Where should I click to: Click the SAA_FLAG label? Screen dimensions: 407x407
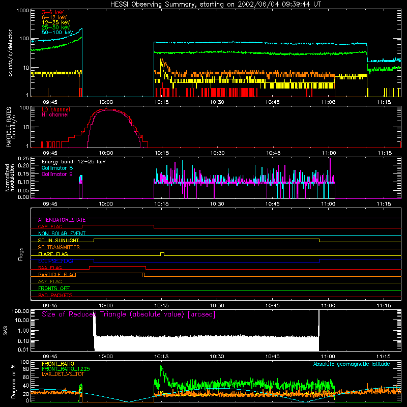coord(50,268)
